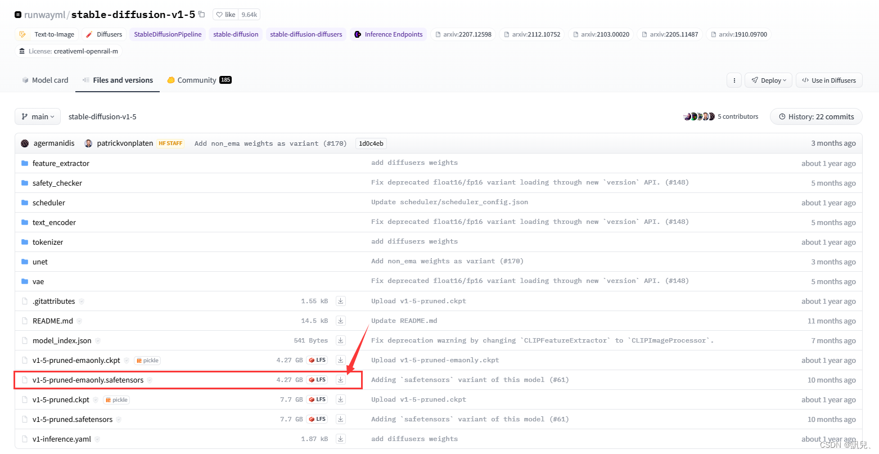Open the runwayml organization page
This screenshot has width=879, height=454.
[x=44, y=15]
